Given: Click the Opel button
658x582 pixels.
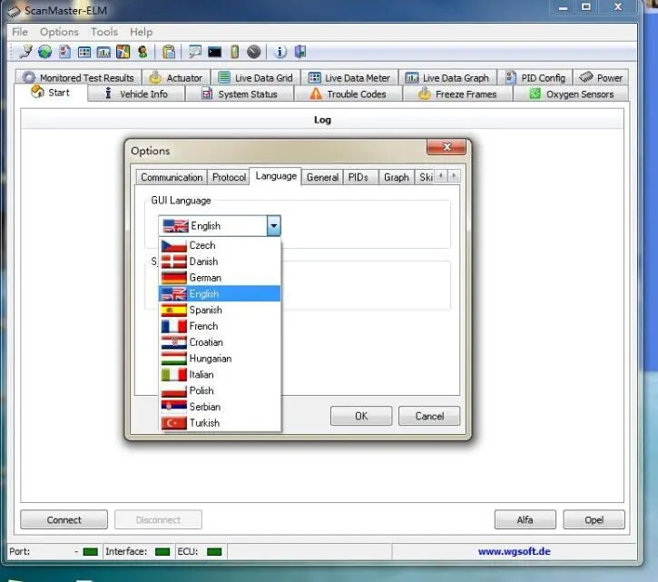Looking at the screenshot, I should click(x=594, y=520).
